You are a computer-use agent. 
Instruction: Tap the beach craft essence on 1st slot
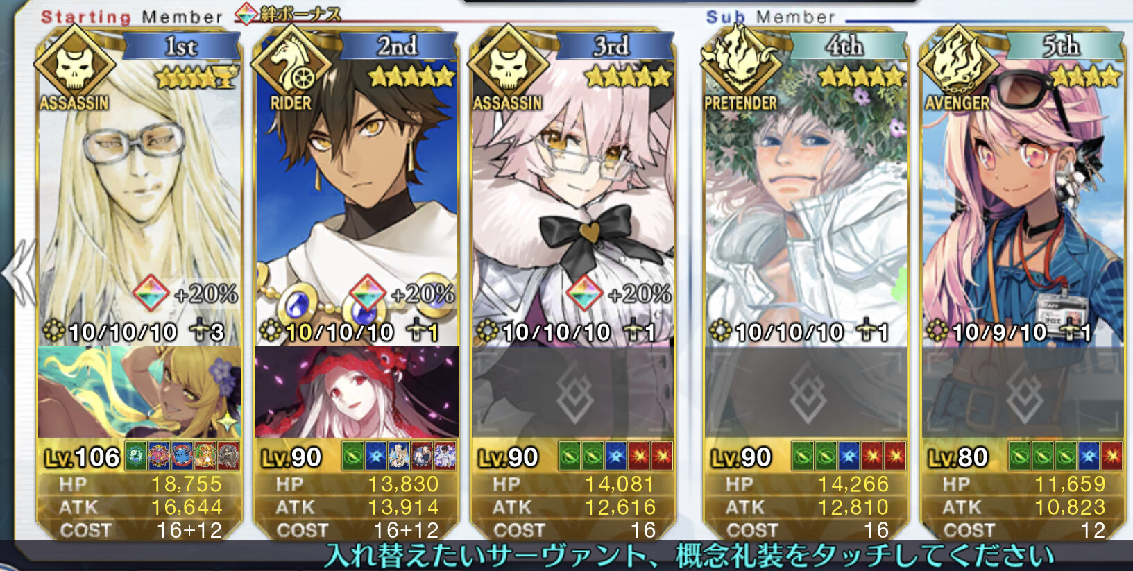click(139, 392)
